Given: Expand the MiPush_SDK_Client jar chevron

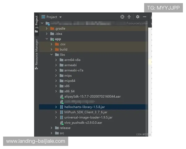Looking at the screenshot, I should pos(56,112).
